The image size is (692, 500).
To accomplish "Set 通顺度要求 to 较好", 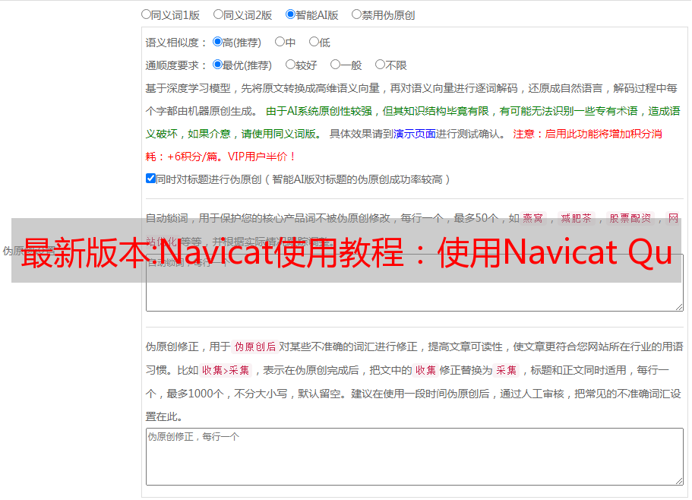I will click(x=290, y=65).
